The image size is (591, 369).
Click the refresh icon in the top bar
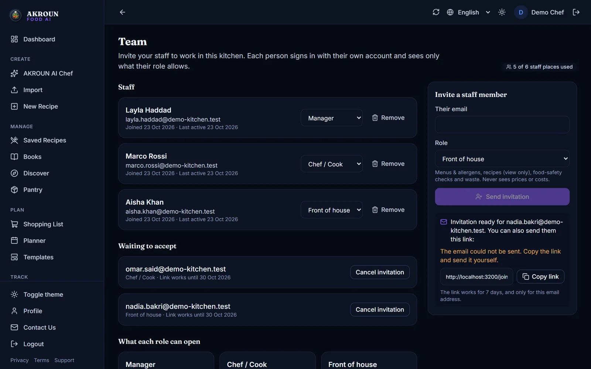tap(436, 12)
